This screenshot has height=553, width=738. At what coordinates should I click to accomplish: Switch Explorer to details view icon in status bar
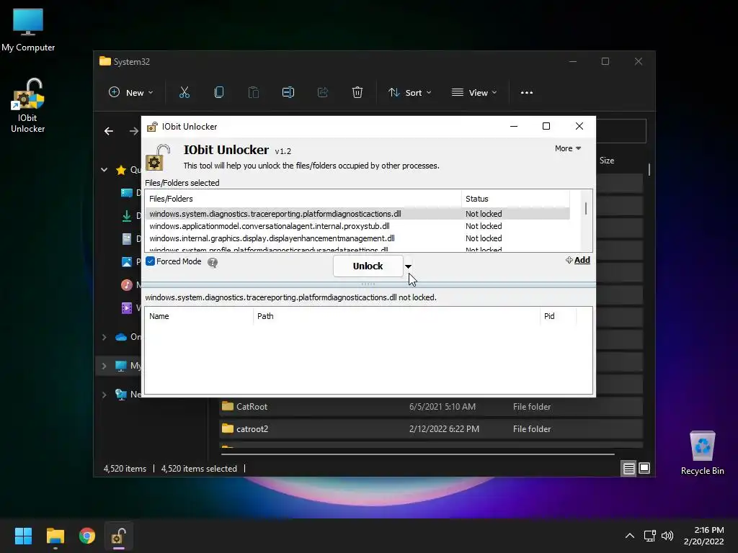pos(628,468)
